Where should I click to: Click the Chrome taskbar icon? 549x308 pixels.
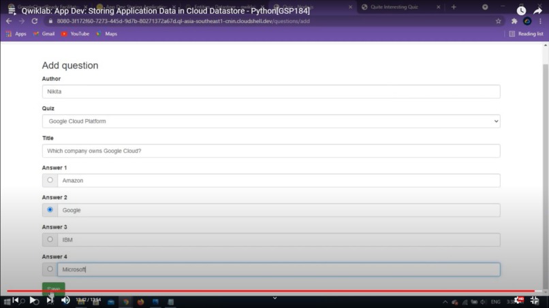click(126, 302)
